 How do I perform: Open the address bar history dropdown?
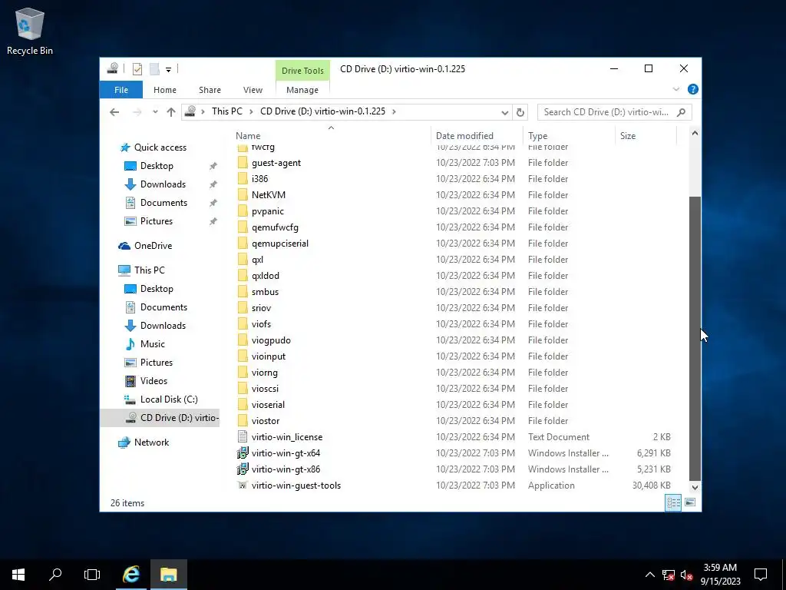505,112
